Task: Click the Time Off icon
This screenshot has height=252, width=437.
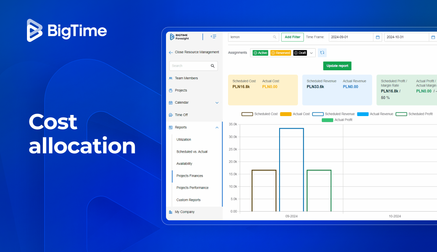Action: tap(171, 115)
